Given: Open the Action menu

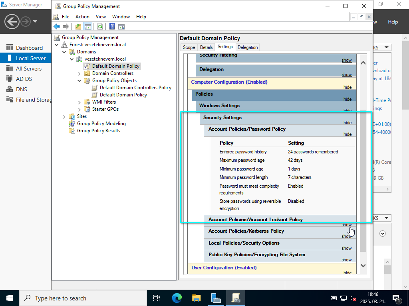Looking at the screenshot, I should coord(82,17).
